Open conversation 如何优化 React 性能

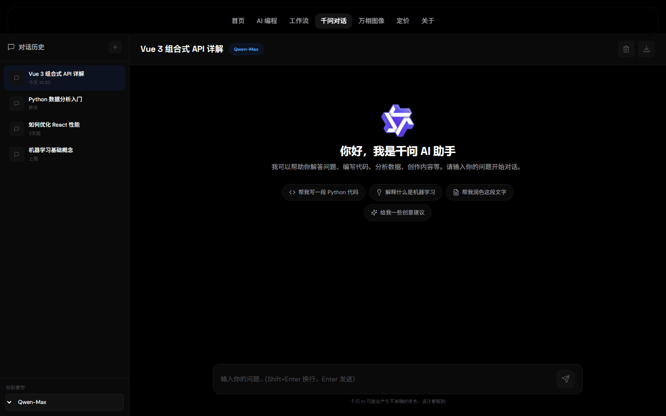[64, 128]
